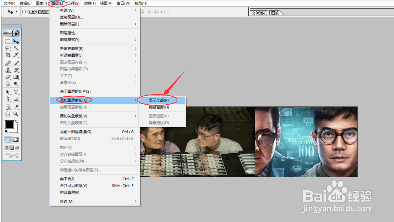
Task: Click 图层属性... menu entry
Action: 95,33
